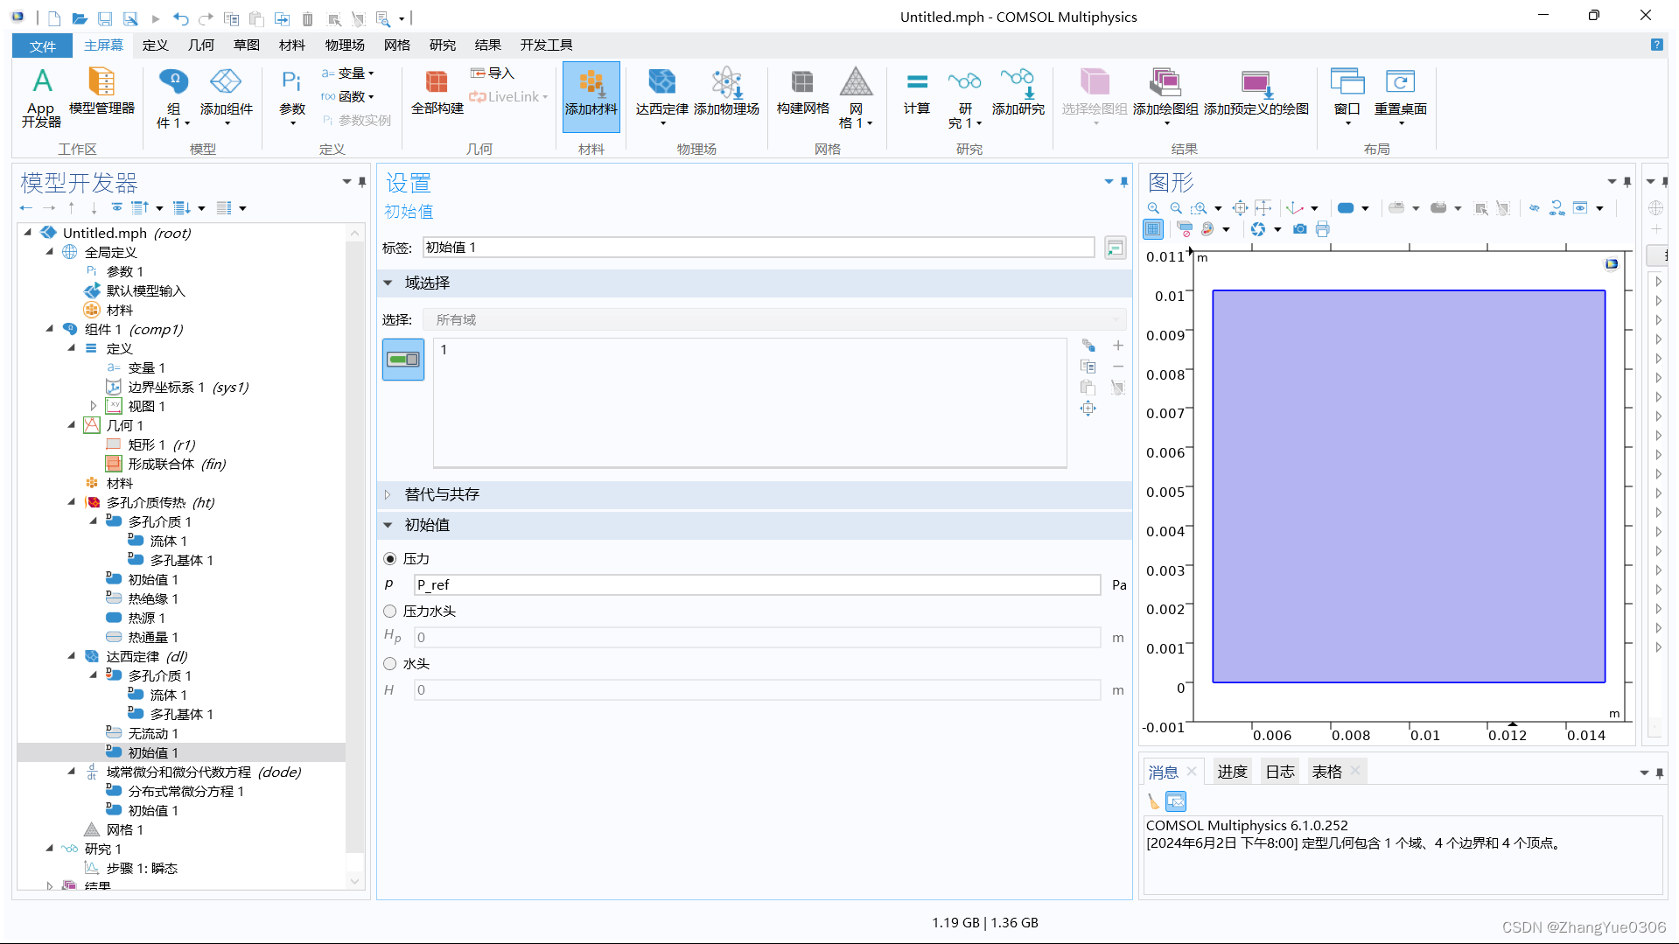Open 模型管理器 from the ribbon
Image resolution: width=1679 pixels, height=944 pixels.
(101, 92)
